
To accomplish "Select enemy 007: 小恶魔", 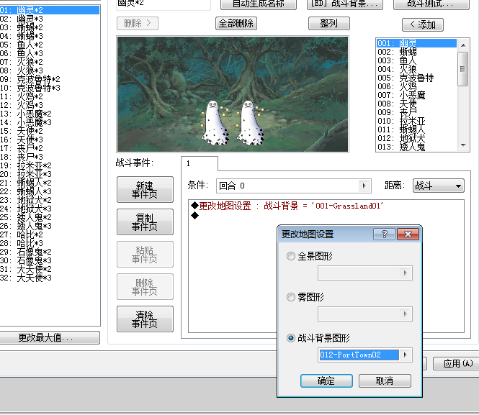I will [416, 95].
